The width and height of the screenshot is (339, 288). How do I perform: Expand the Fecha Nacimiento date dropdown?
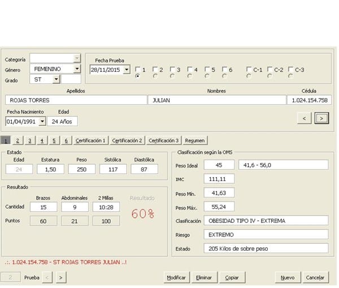coord(42,121)
